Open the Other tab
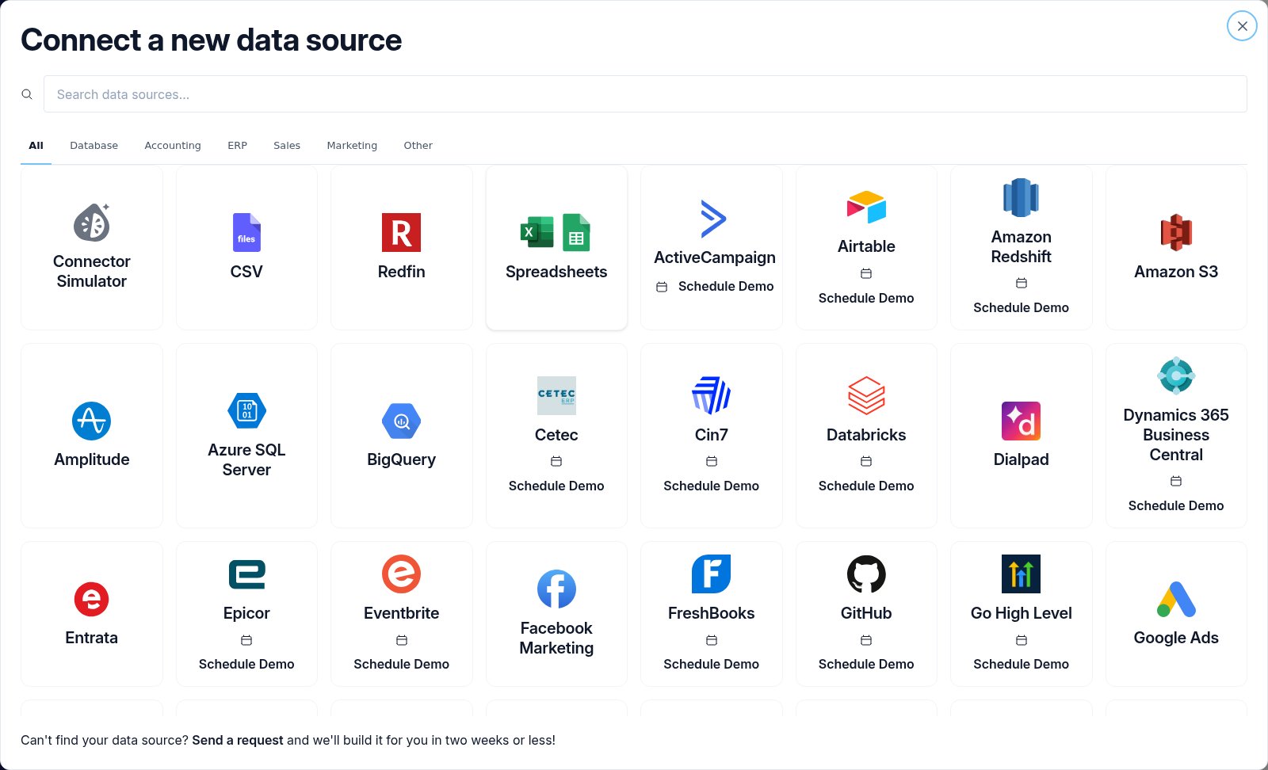 pos(418,146)
